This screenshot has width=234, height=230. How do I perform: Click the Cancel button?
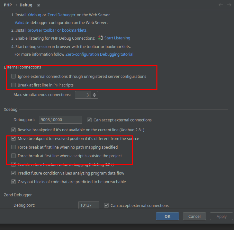point(194,216)
